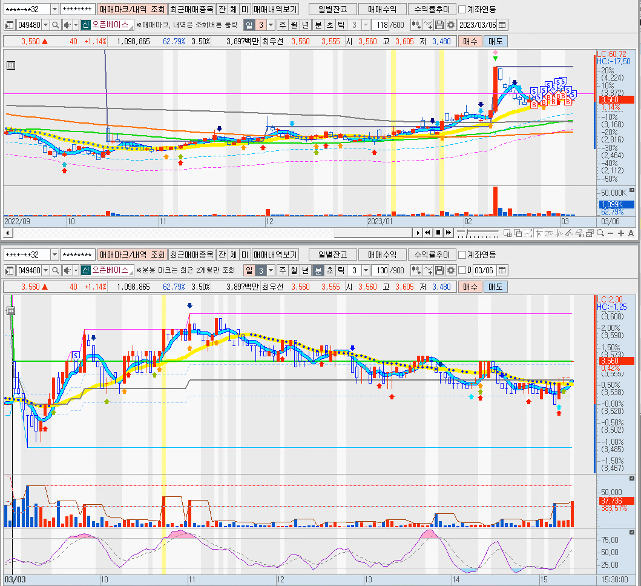Expand stock code 049480 dropdown in upper panel

click(46, 25)
